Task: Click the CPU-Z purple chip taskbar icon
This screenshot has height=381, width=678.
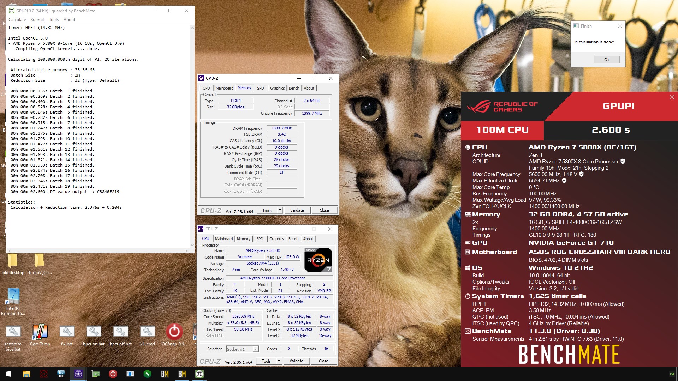Action: [78, 374]
